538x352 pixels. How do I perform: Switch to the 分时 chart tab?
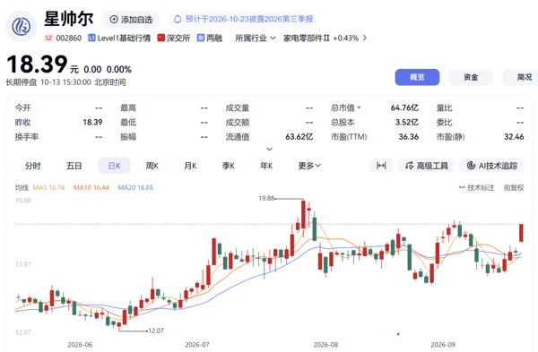tap(33, 166)
